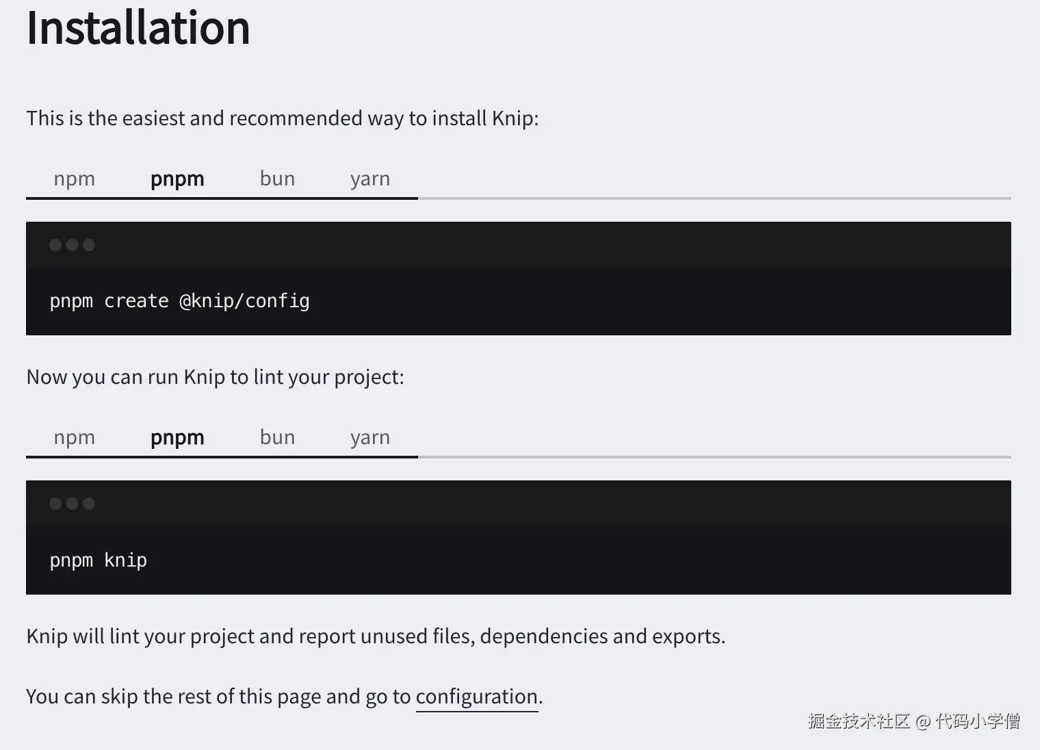Click the 'pnpm knip' command text

tap(98, 560)
